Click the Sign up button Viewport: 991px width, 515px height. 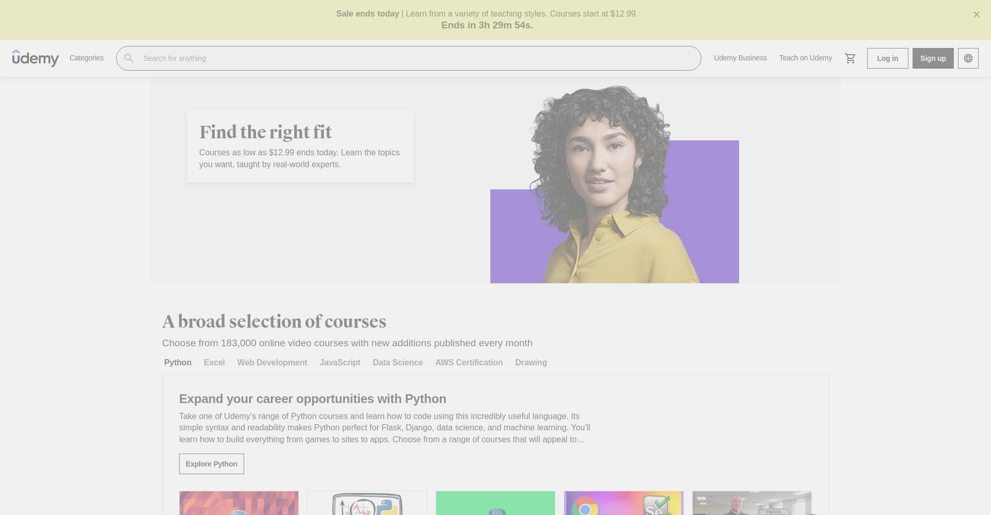click(933, 58)
